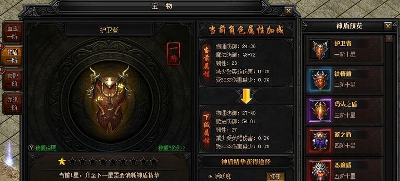This screenshot has height=181, width=400.
Task: Open the 官职 一阶 tab
Action: (x=12, y=79)
